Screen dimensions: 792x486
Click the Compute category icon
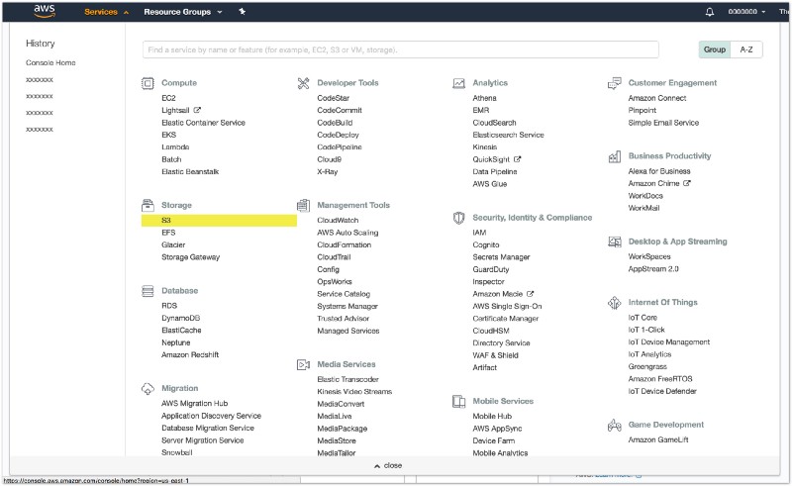click(x=148, y=83)
